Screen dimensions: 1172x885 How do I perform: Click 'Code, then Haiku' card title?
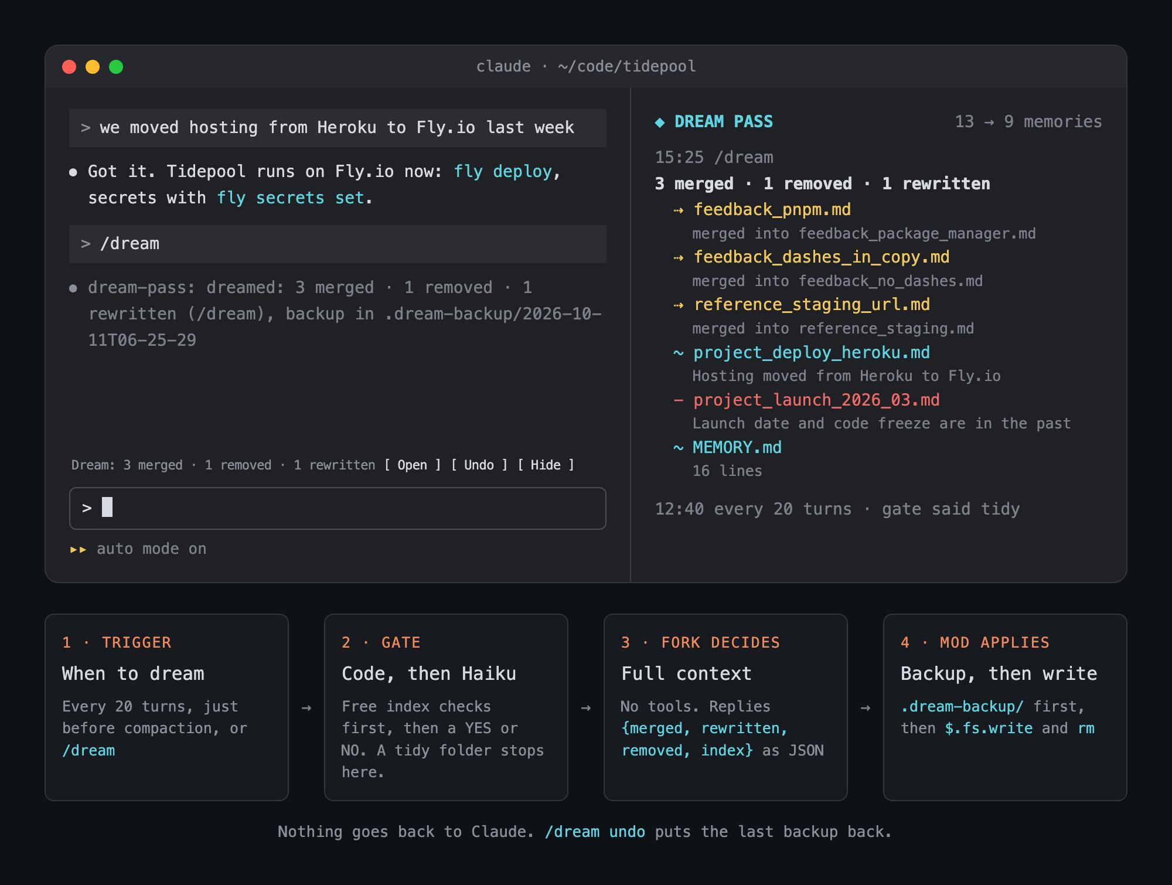(429, 674)
